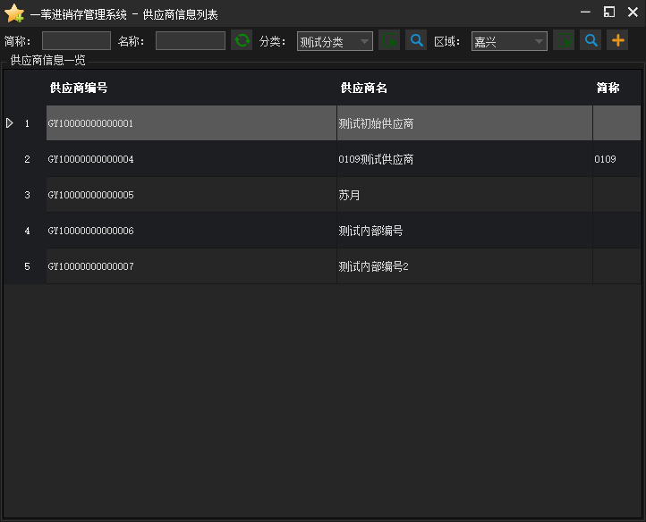
Task: Select cell GY10000000000005
Action: (191, 195)
